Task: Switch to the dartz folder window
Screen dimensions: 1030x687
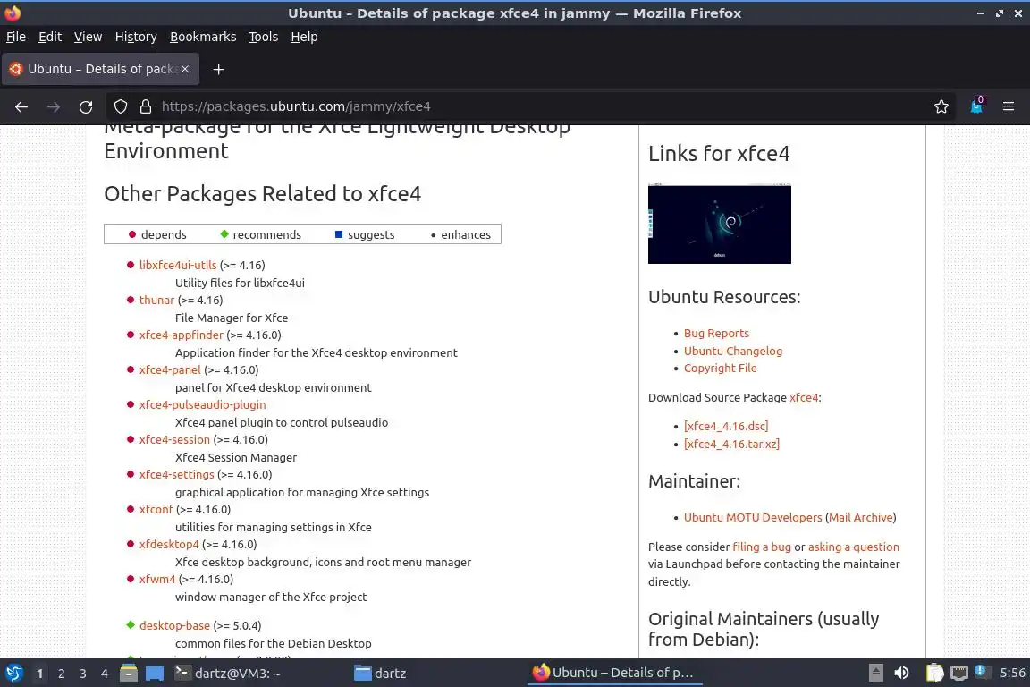Action: pyautogui.click(x=380, y=674)
